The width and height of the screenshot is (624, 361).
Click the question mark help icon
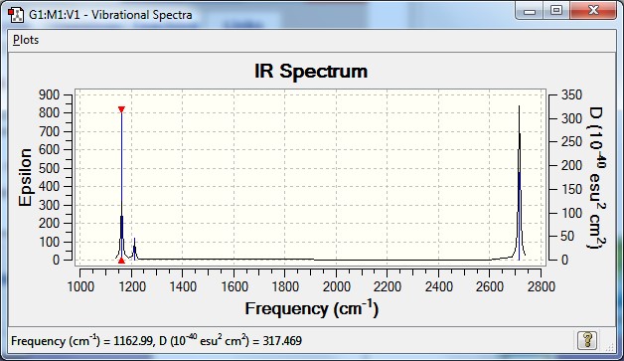tap(587, 340)
